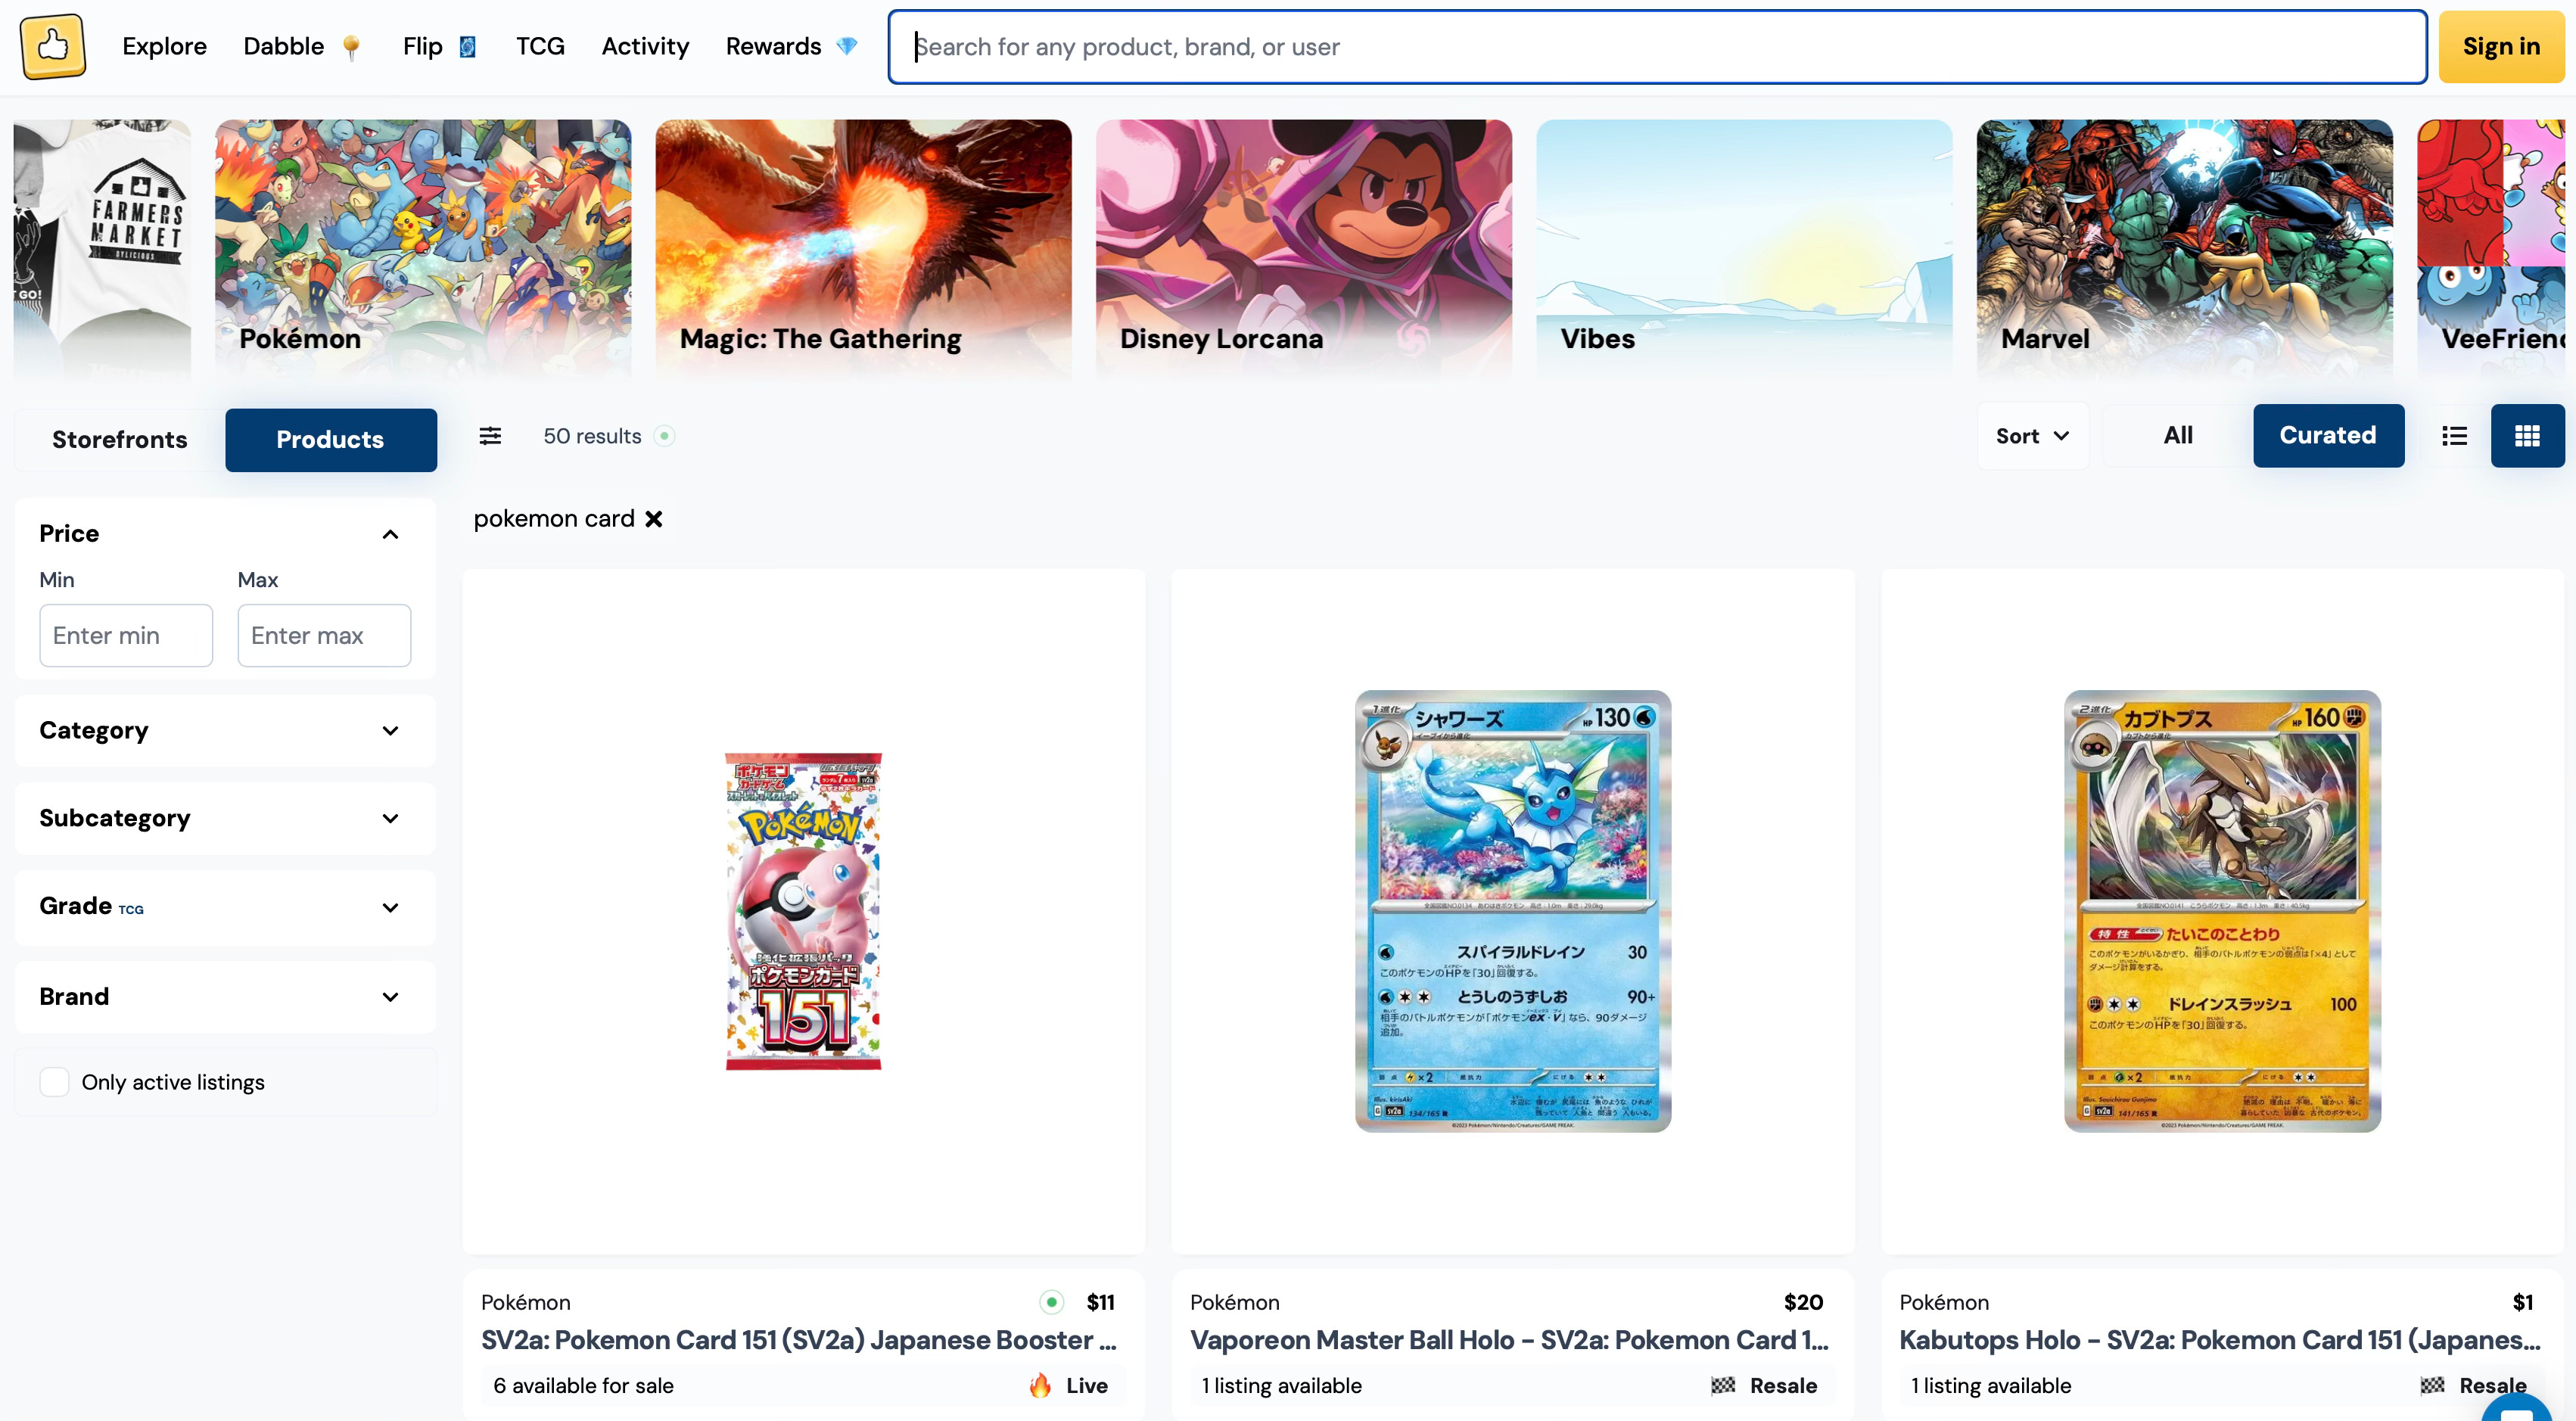Viewport: 2576px width, 1421px height.
Task: Click the Pokémon brand on Kabutops card
Action: click(x=1944, y=1302)
